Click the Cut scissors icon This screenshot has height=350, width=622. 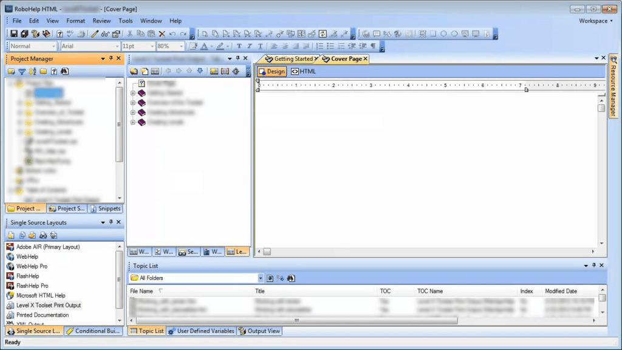pyautogui.click(x=130, y=34)
